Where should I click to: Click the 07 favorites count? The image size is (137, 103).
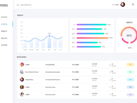pyautogui.click(x=112, y=79)
